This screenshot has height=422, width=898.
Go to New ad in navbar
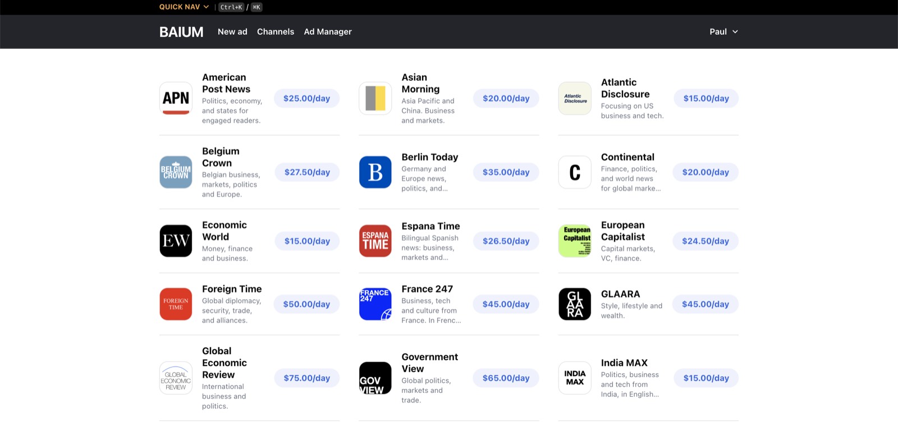click(x=232, y=31)
